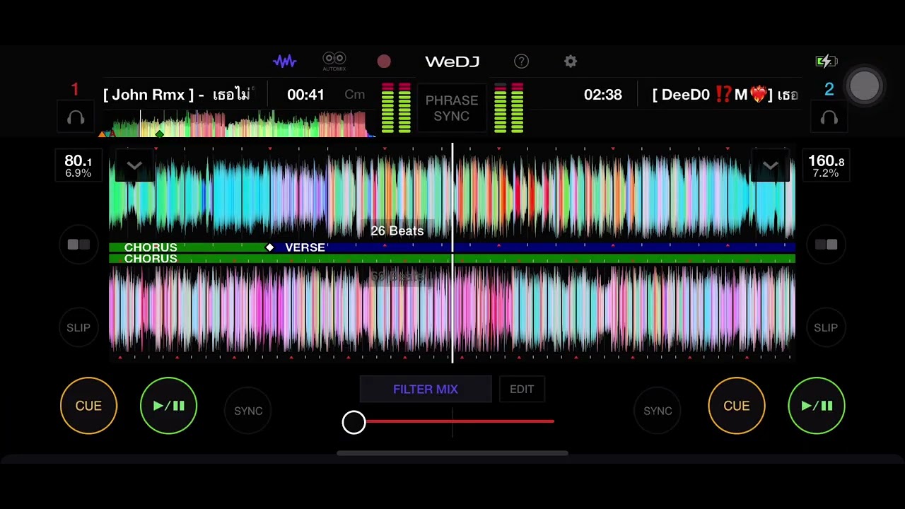Screen dimensions: 905x509
Task: Toggle headphone cue for deck 1
Action: coord(76,118)
